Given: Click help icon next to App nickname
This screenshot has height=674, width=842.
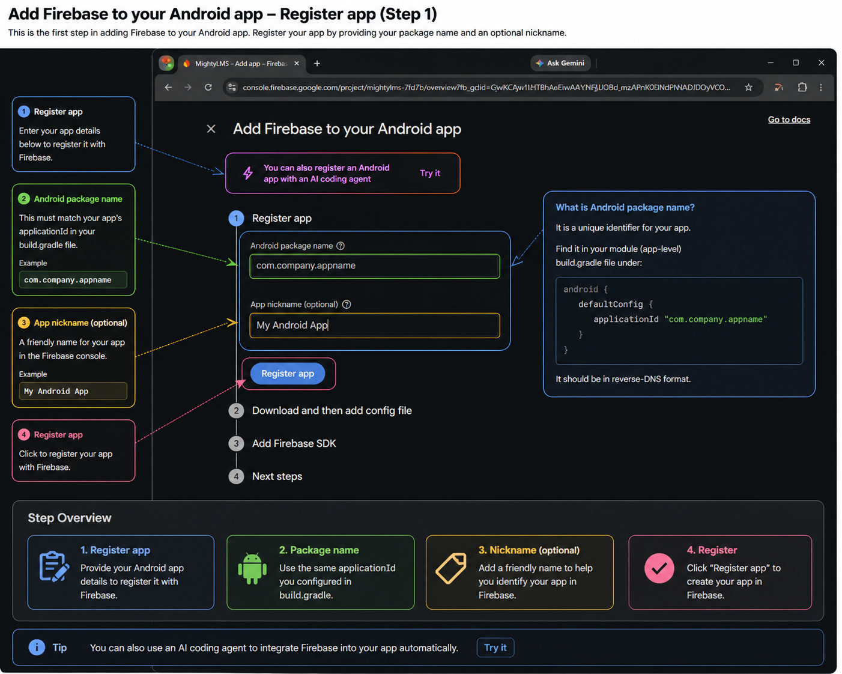Looking at the screenshot, I should [347, 305].
